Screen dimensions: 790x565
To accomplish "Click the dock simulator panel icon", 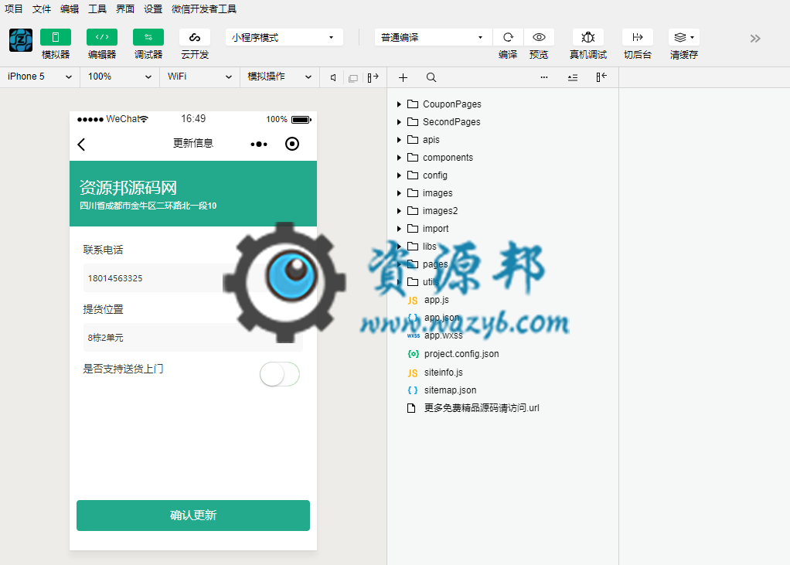I will click(373, 77).
